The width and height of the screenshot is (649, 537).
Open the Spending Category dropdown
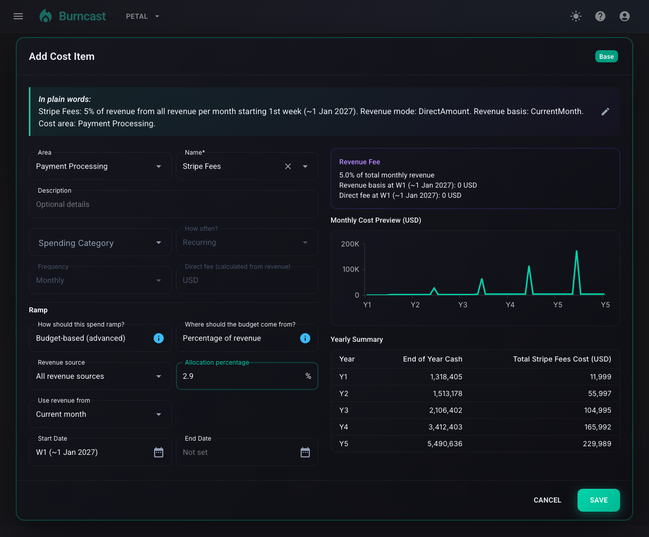(100, 242)
